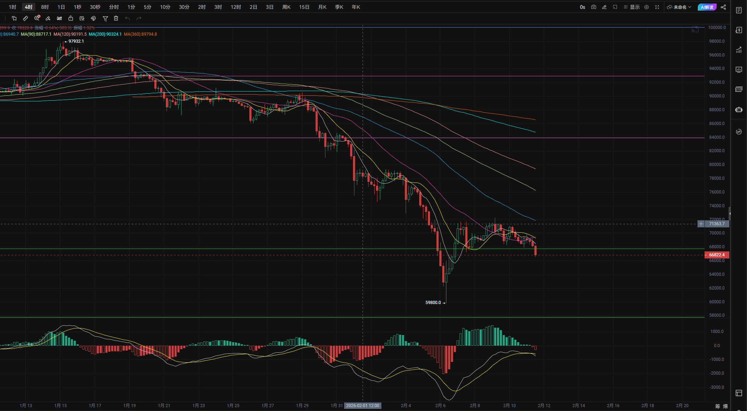
Task: Select the ruler measurement tool
Action: pyautogui.click(x=25, y=18)
